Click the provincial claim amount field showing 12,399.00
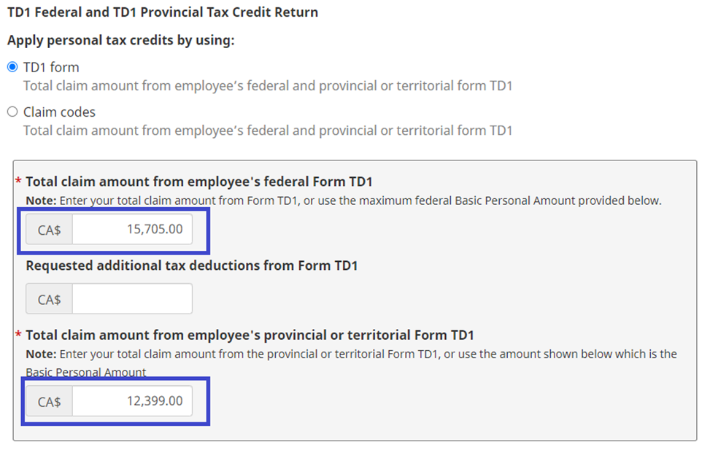710x450 pixels. point(132,401)
